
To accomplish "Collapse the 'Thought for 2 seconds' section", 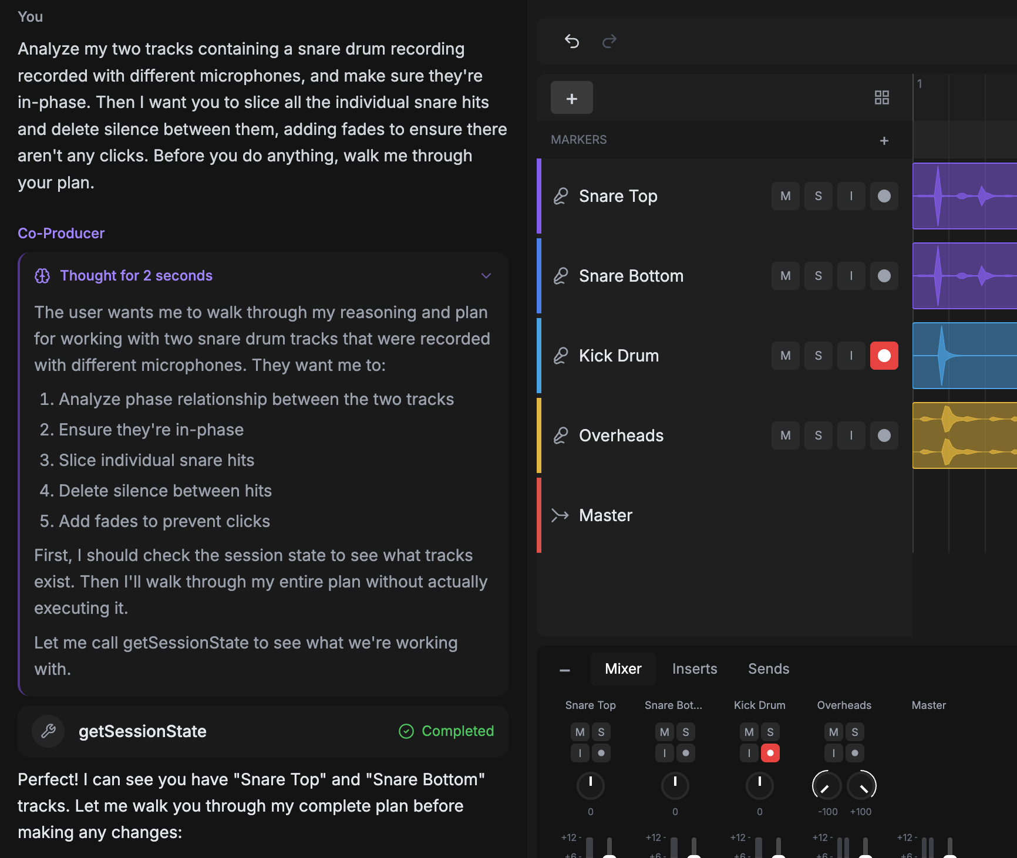I will click(486, 275).
